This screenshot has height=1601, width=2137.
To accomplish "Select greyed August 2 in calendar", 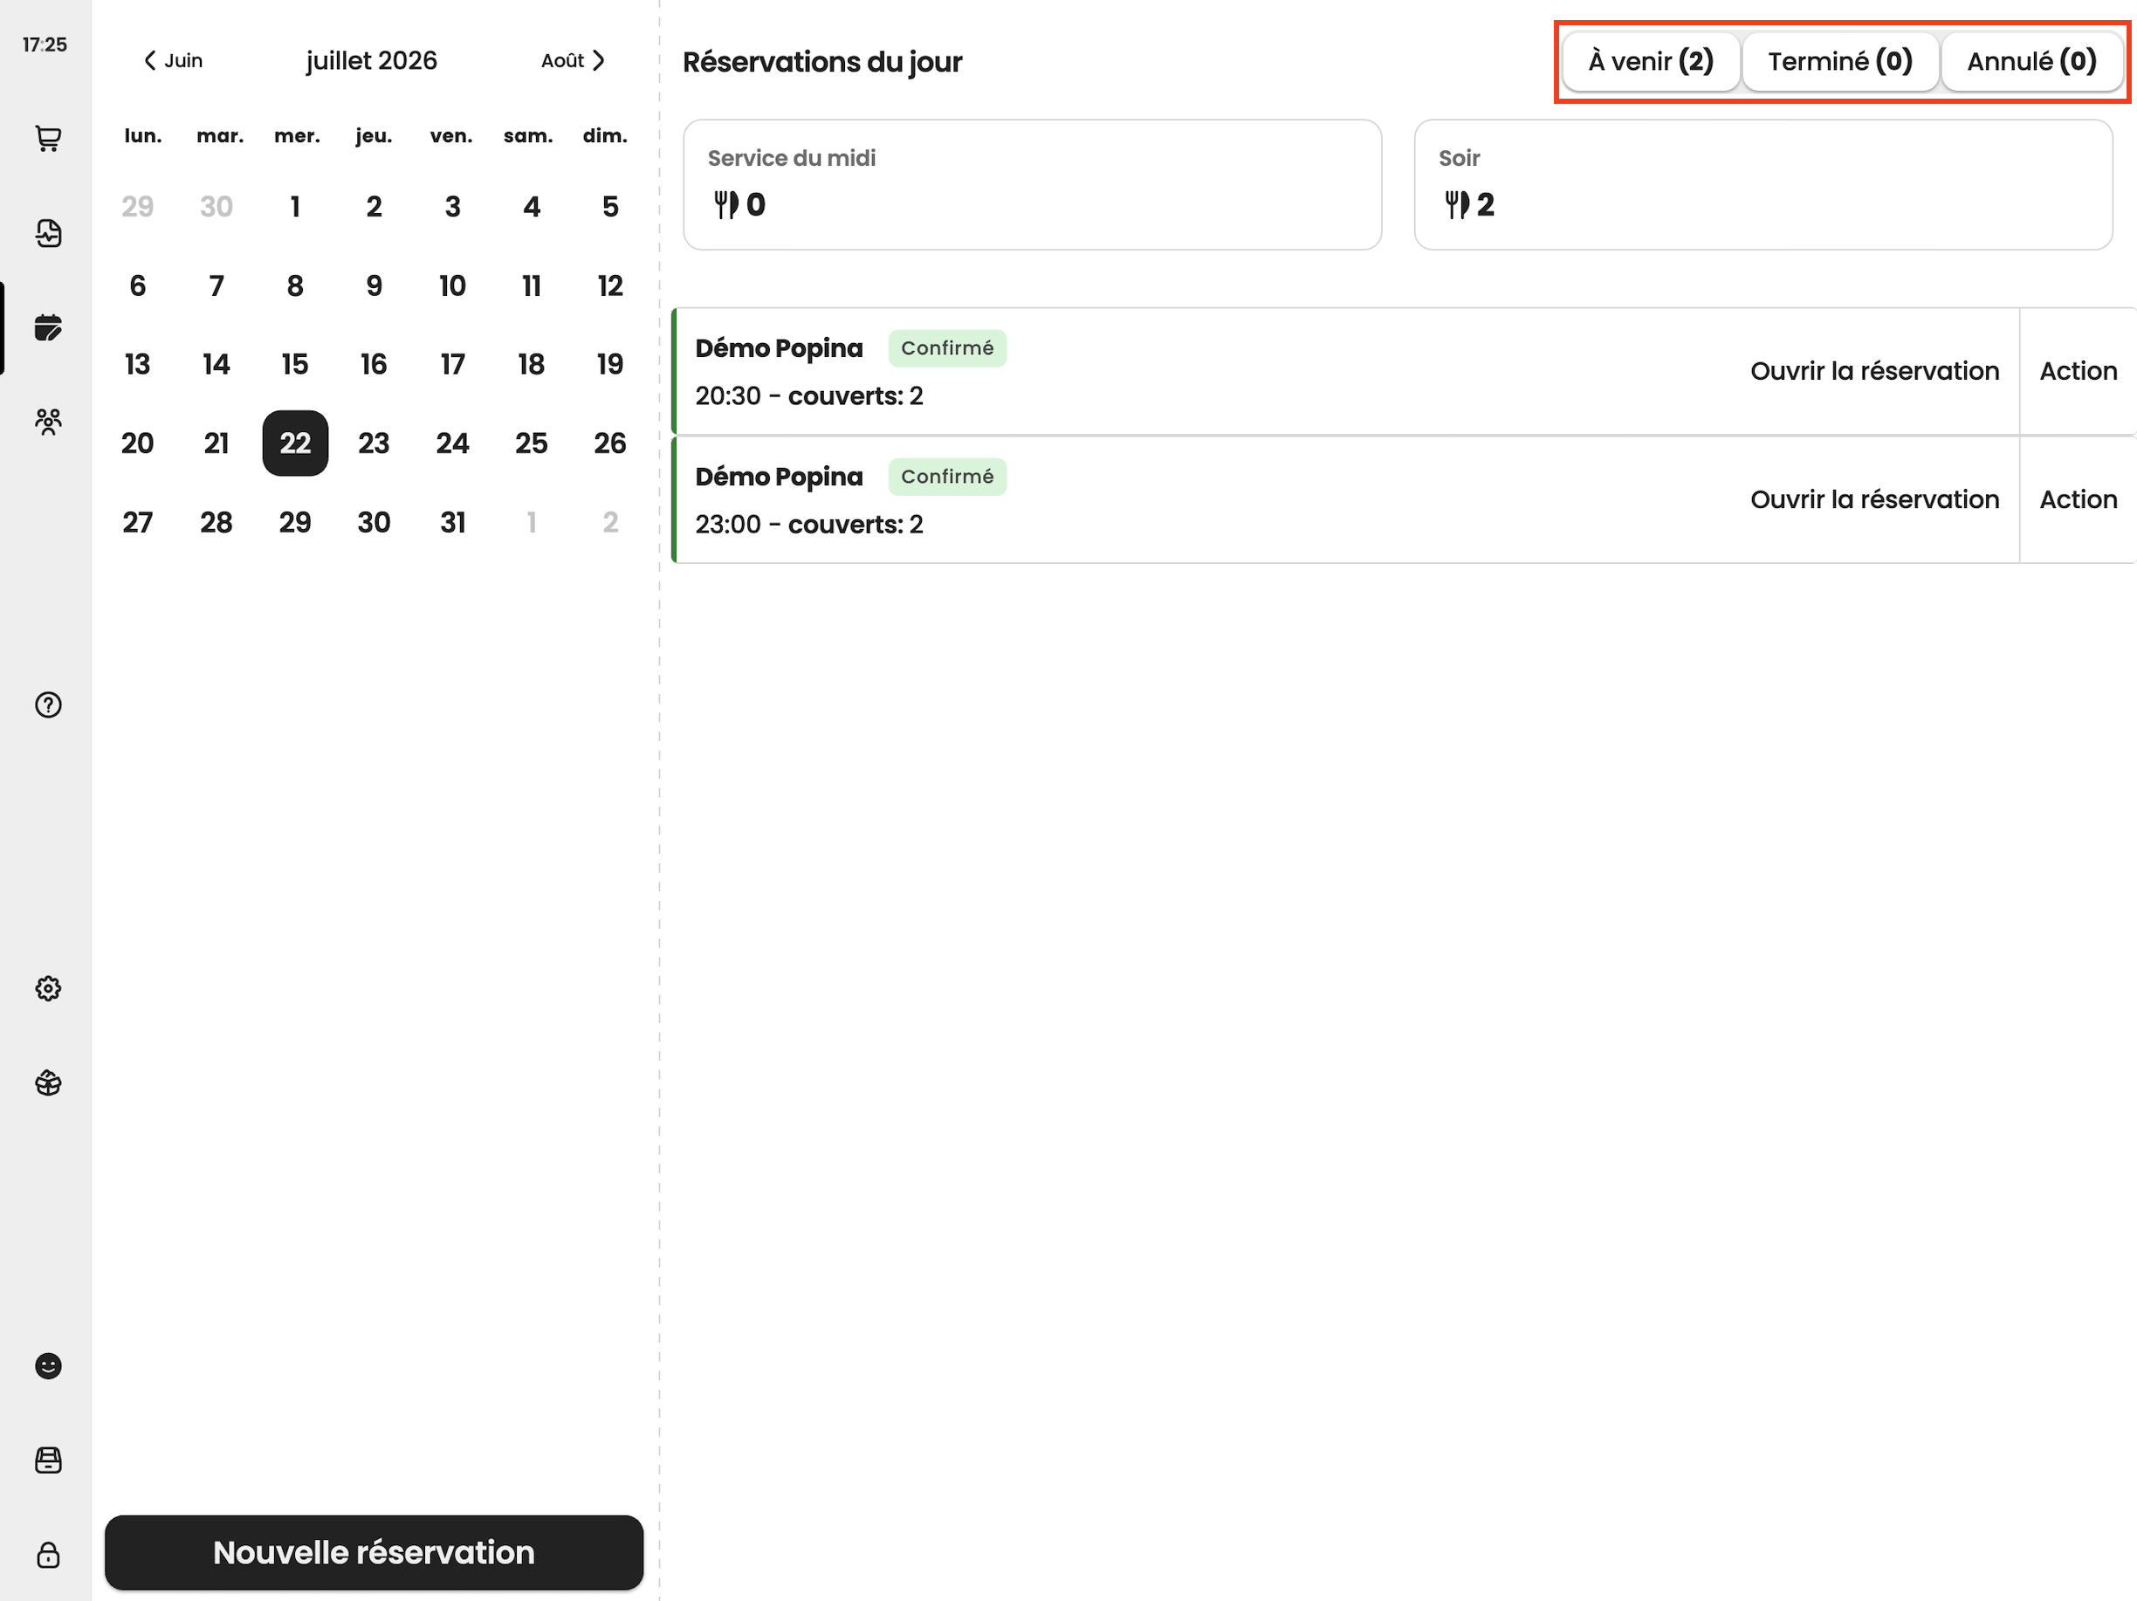I will coord(610,523).
